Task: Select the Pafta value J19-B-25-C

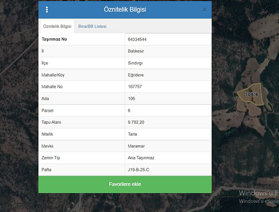Action: tap(139, 170)
